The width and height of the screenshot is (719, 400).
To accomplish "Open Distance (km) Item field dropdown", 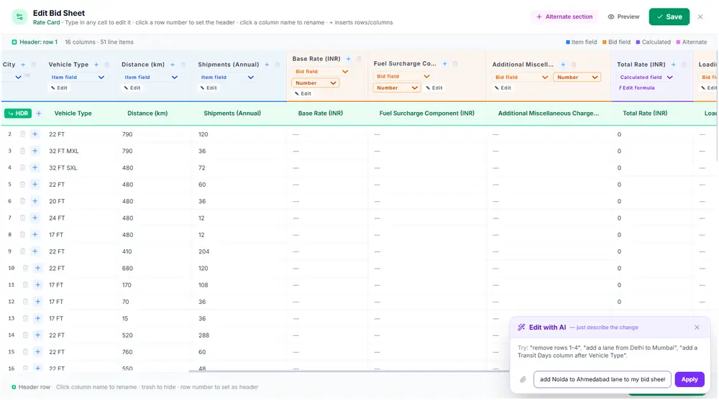I will [150, 78].
